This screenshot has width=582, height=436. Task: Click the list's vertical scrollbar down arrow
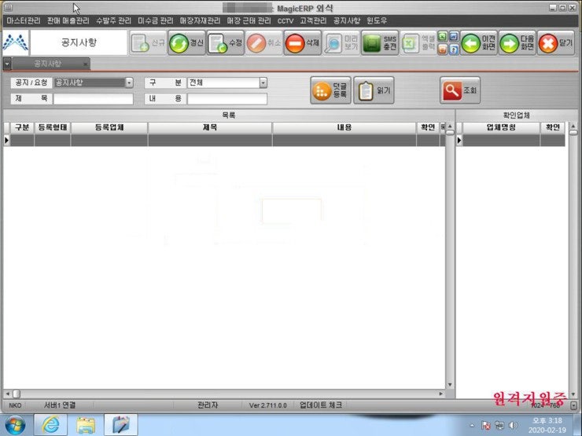click(450, 385)
